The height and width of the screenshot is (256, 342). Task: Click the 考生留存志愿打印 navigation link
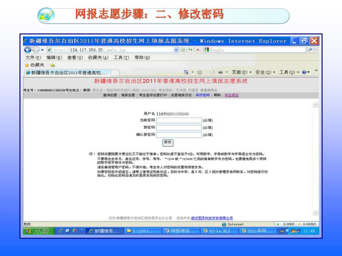click(x=153, y=95)
